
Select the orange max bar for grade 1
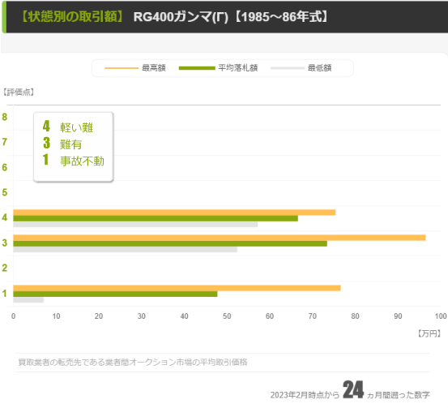point(177,288)
